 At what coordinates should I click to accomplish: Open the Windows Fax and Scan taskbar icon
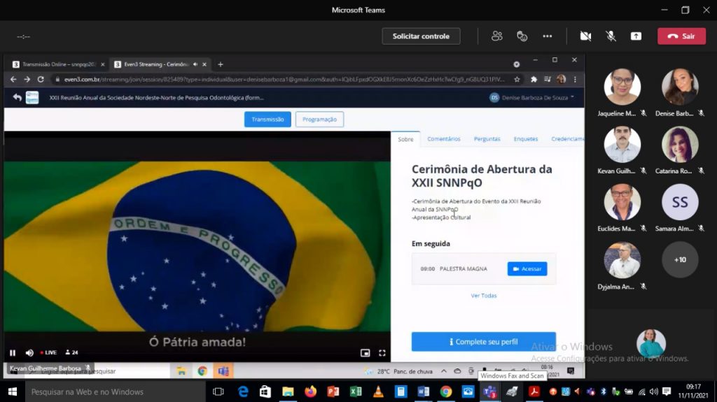pyautogui.click(x=512, y=392)
